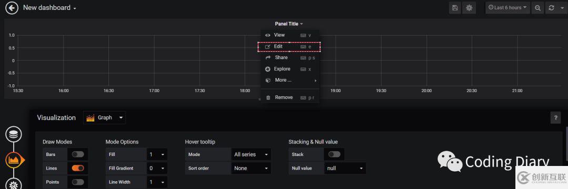Image resolution: width=568 pixels, height=189 pixels.
Task: Toggle the Bars draw mode
Action: click(x=78, y=154)
